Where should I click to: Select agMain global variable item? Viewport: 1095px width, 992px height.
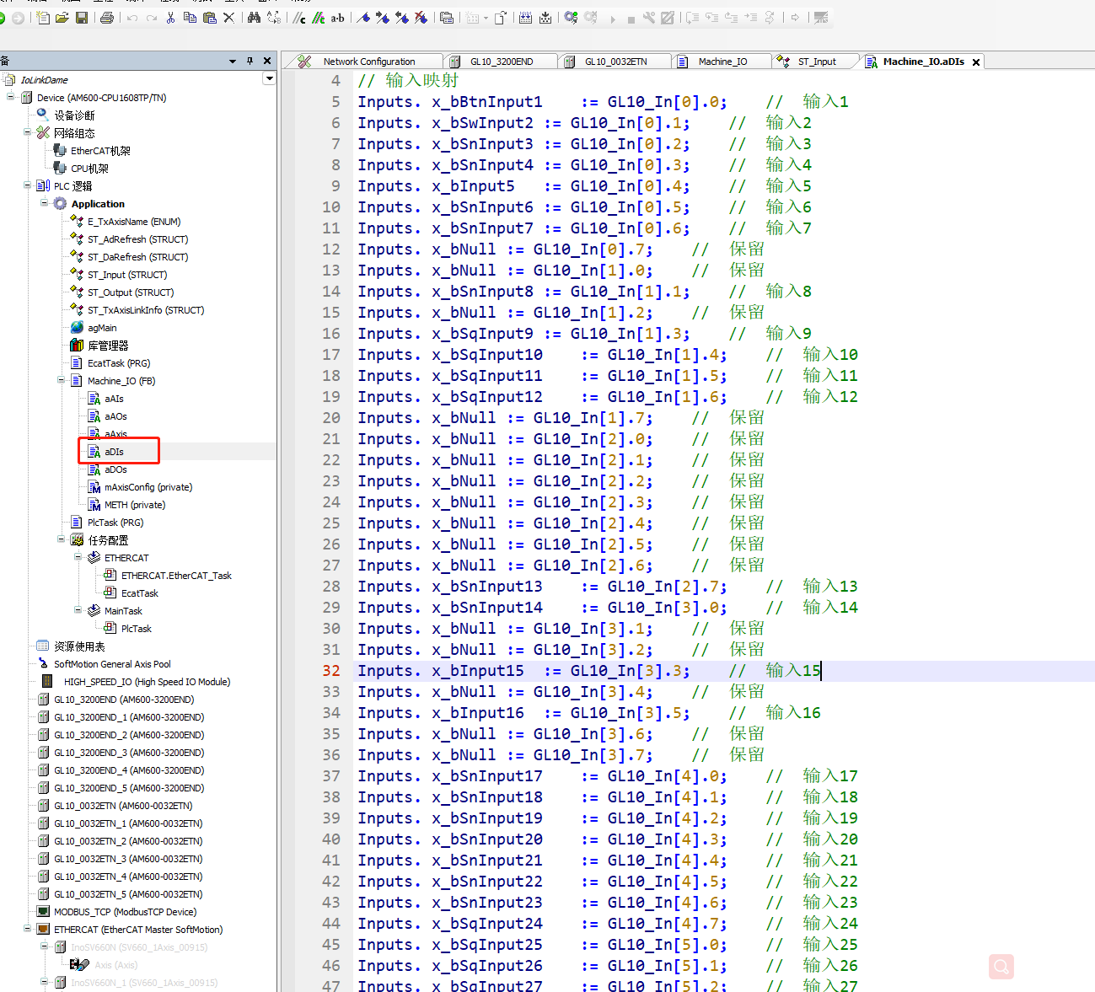pos(102,328)
